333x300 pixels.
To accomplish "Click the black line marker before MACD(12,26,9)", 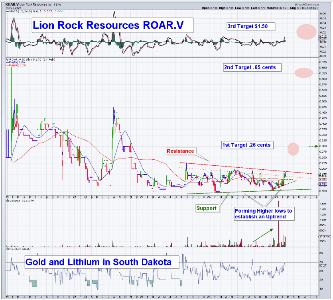I will (x=8, y=11).
